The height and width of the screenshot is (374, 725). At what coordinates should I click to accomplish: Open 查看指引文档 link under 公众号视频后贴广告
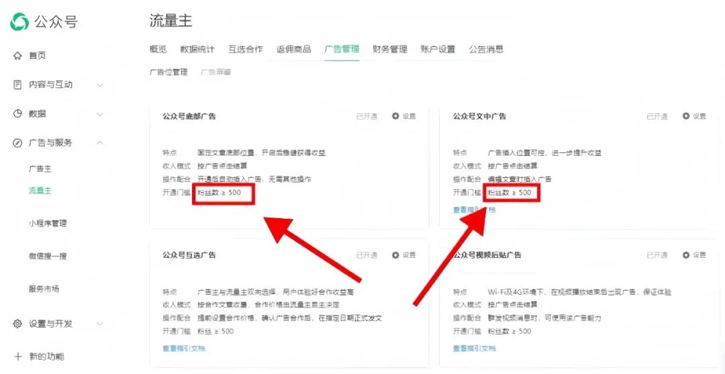coord(475,348)
